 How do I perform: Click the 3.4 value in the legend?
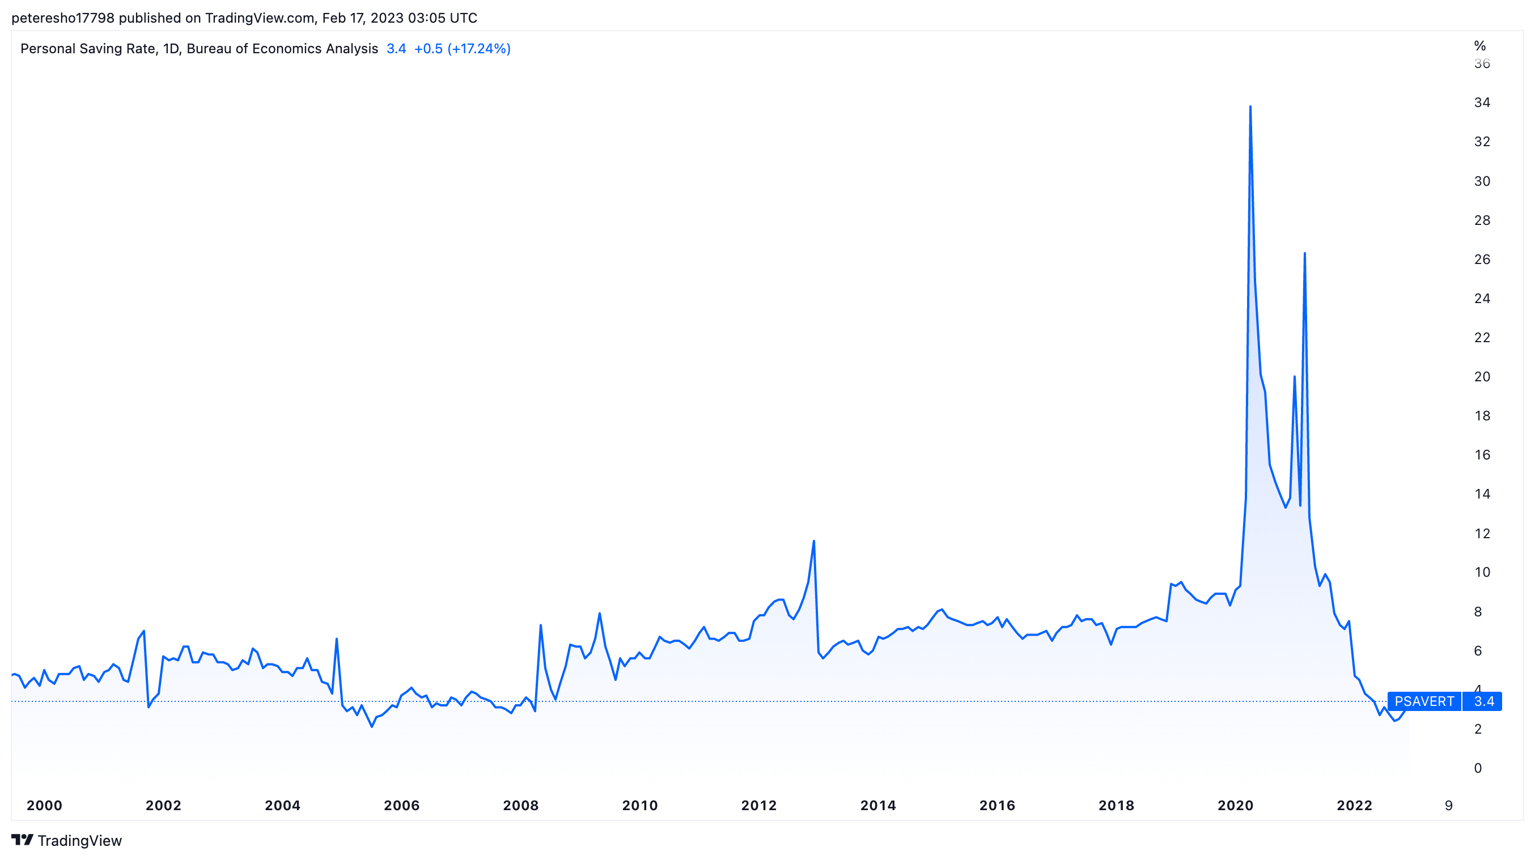coord(396,48)
